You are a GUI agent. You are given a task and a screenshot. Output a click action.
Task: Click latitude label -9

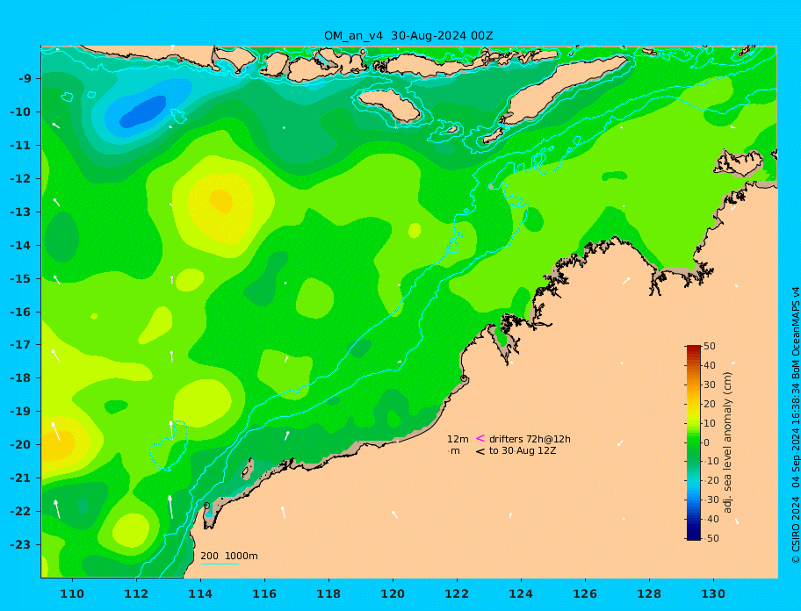(25, 79)
